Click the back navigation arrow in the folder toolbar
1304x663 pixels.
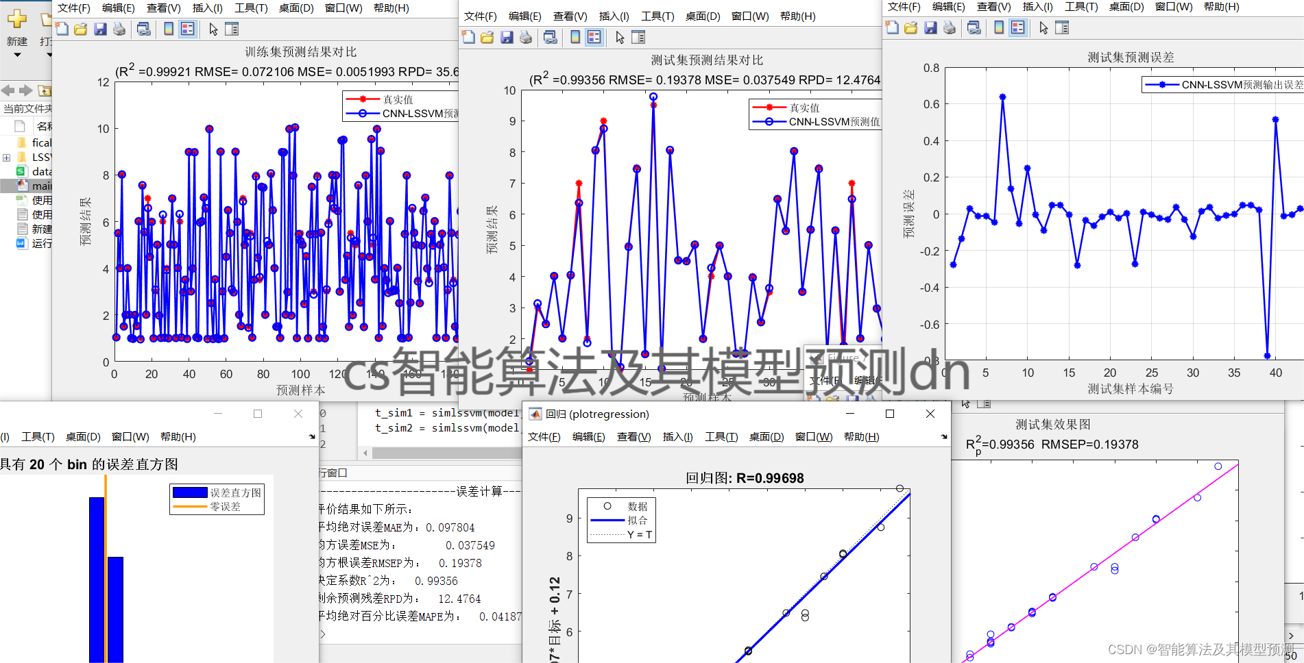pos(8,90)
